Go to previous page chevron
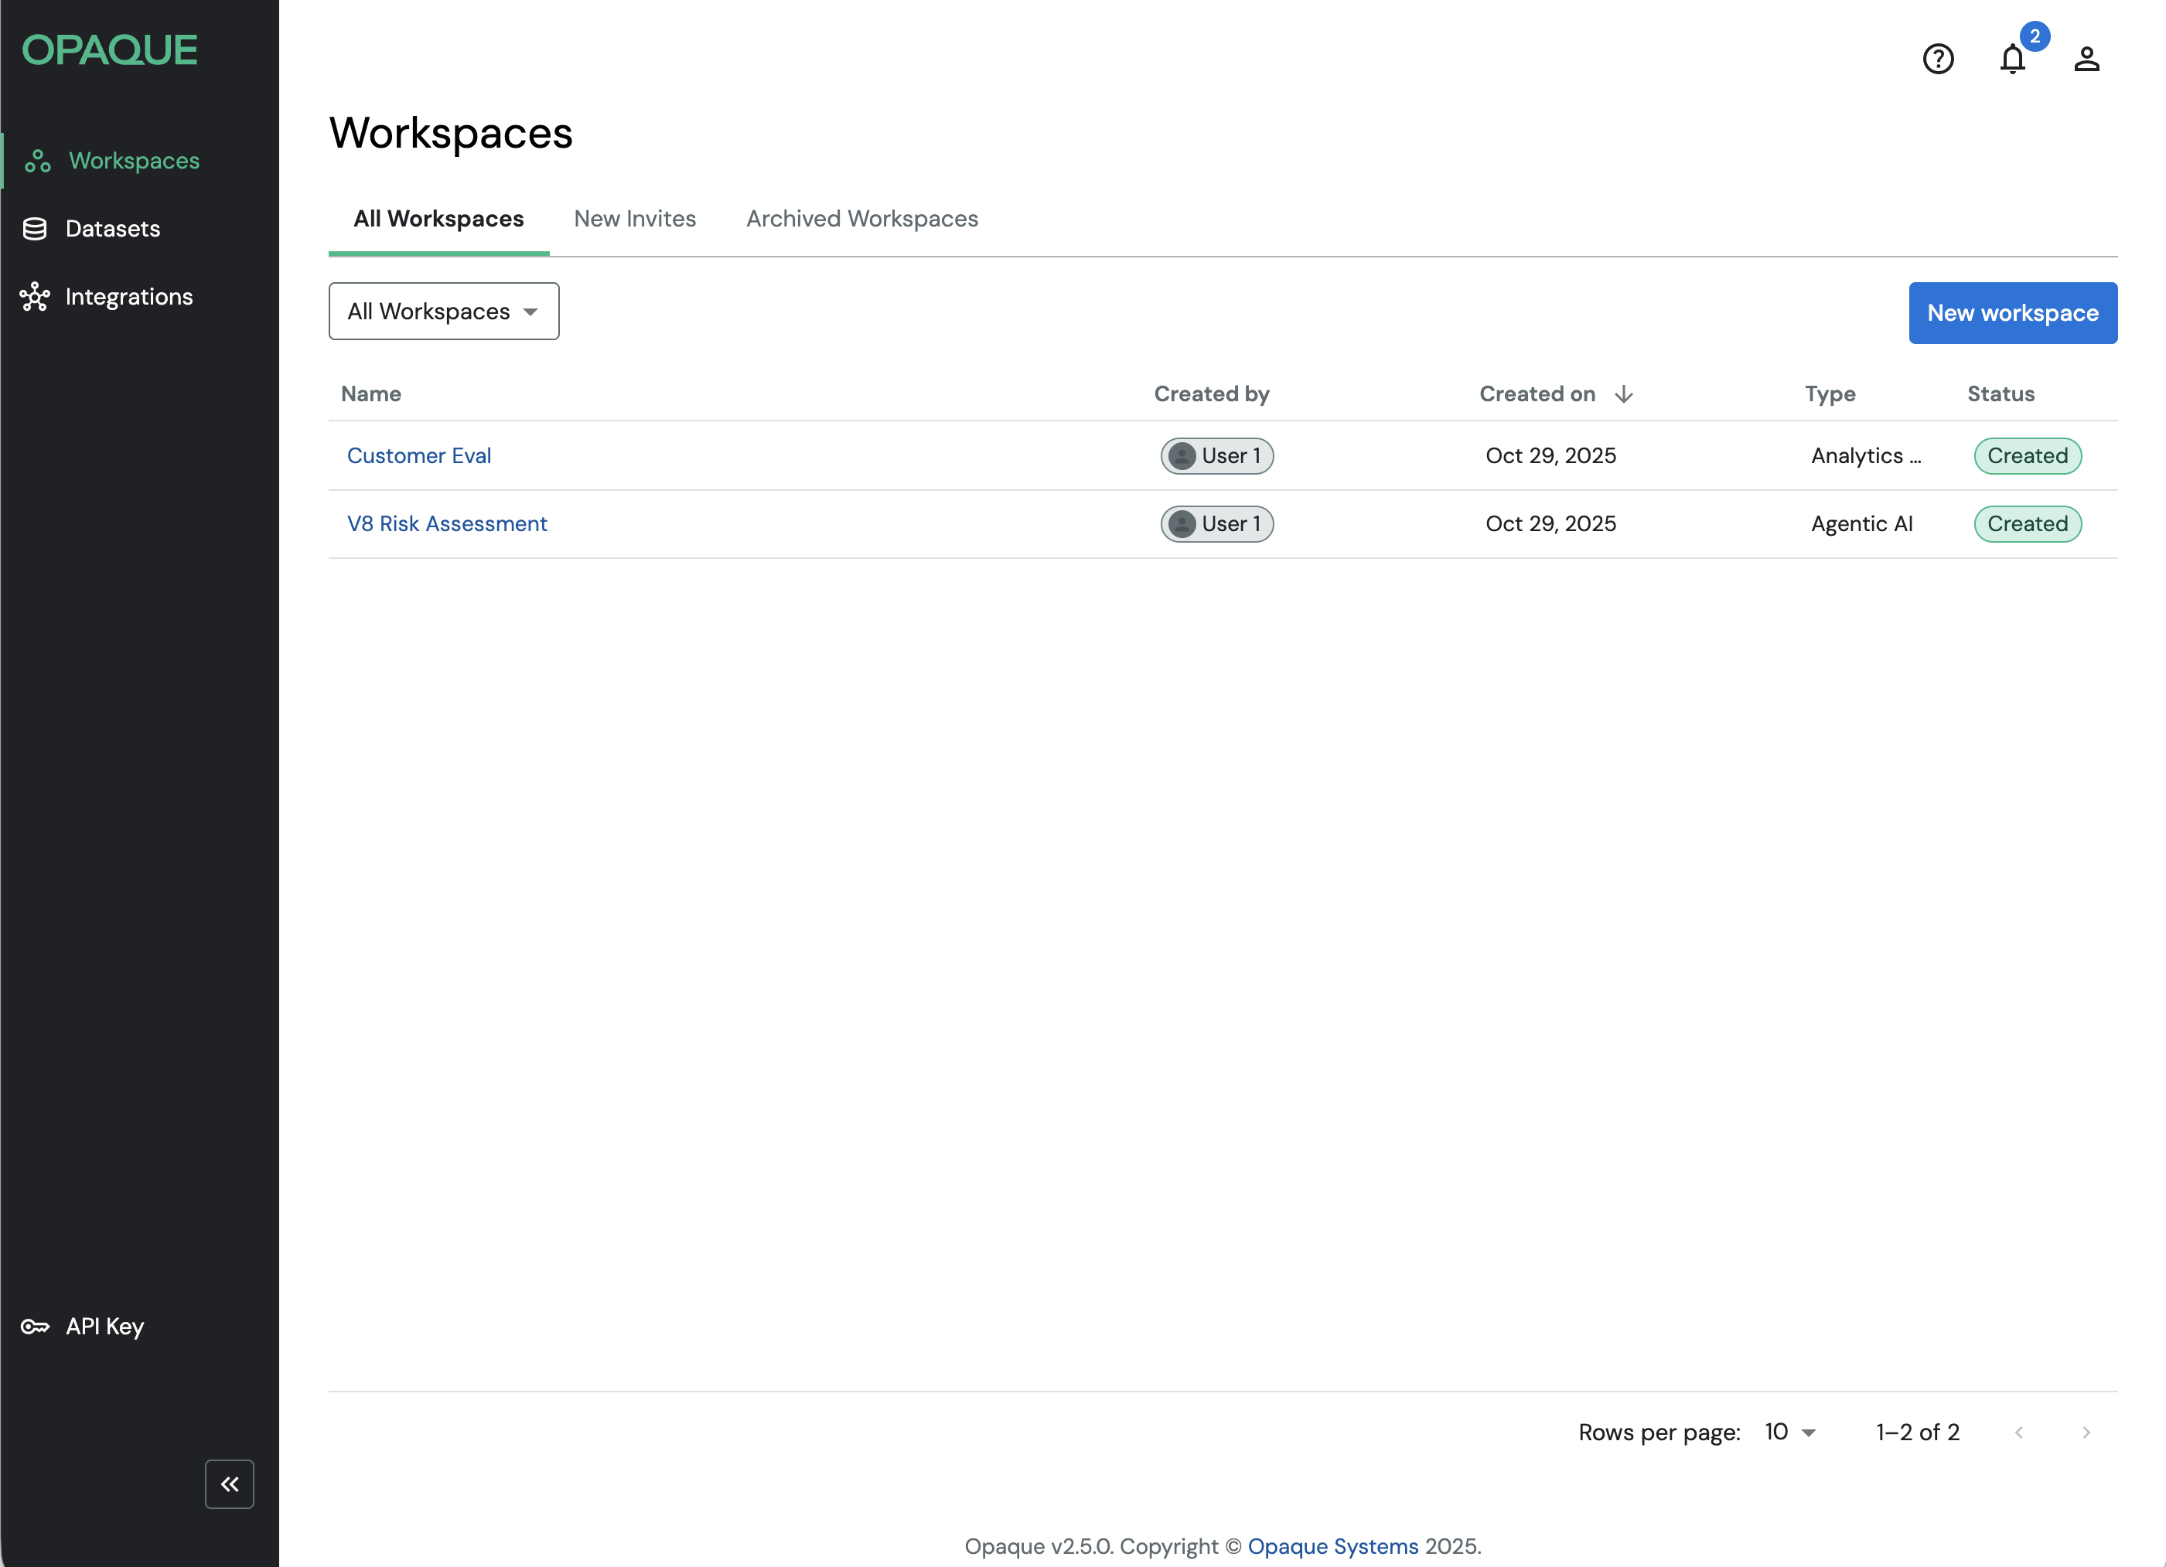Viewport: 2166px width, 1567px height. click(2018, 1432)
